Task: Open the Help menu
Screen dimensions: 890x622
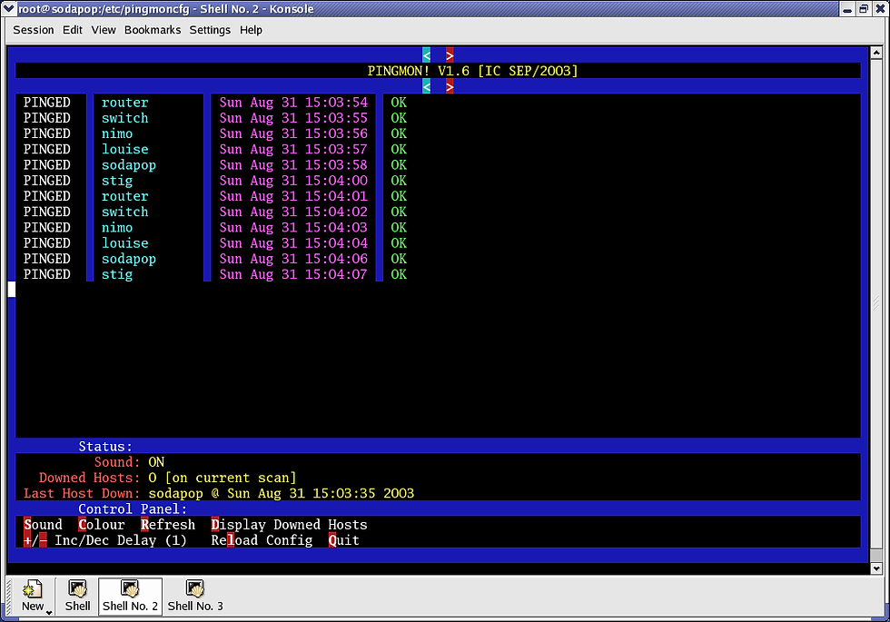Action: tap(251, 30)
